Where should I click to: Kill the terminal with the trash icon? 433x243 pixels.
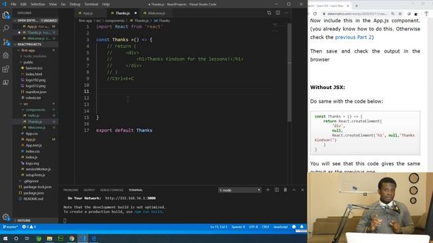(286, 190)
